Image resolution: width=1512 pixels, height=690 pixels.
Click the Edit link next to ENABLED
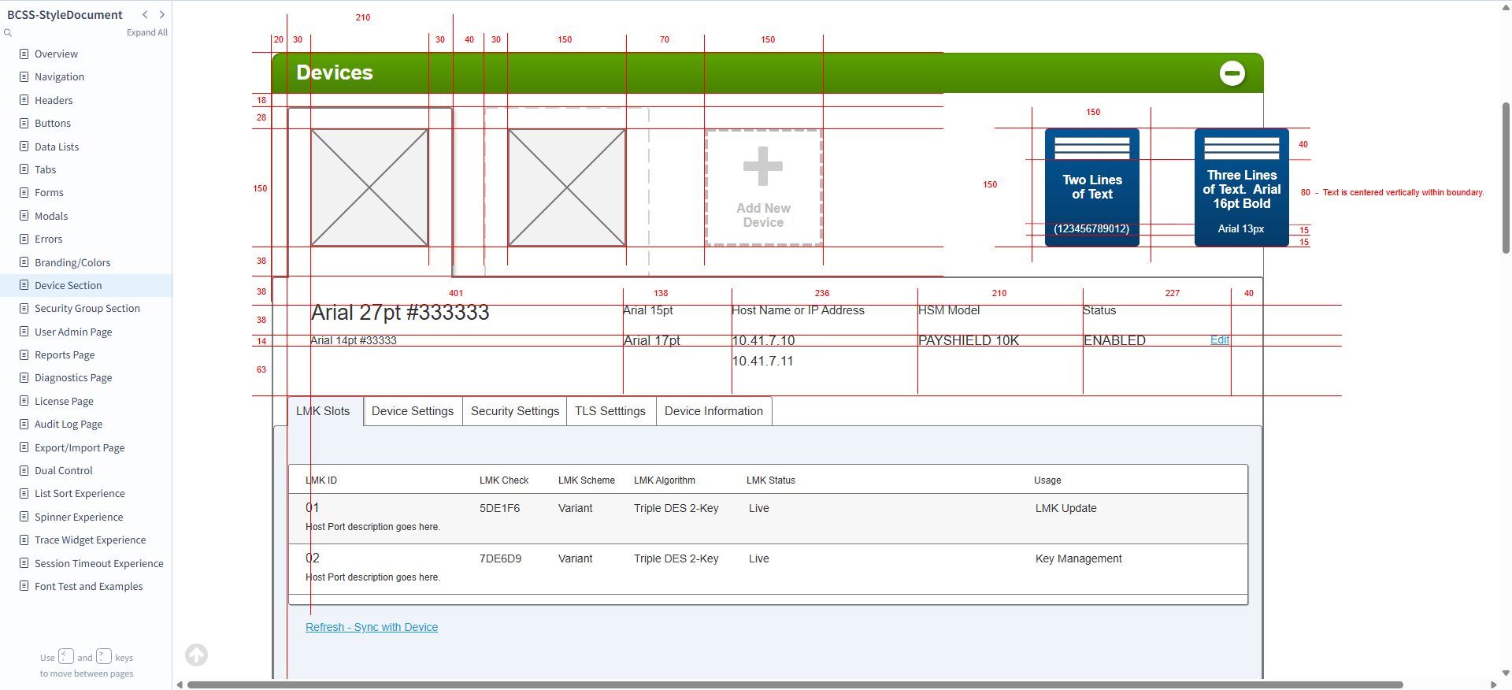(1220, 339)
